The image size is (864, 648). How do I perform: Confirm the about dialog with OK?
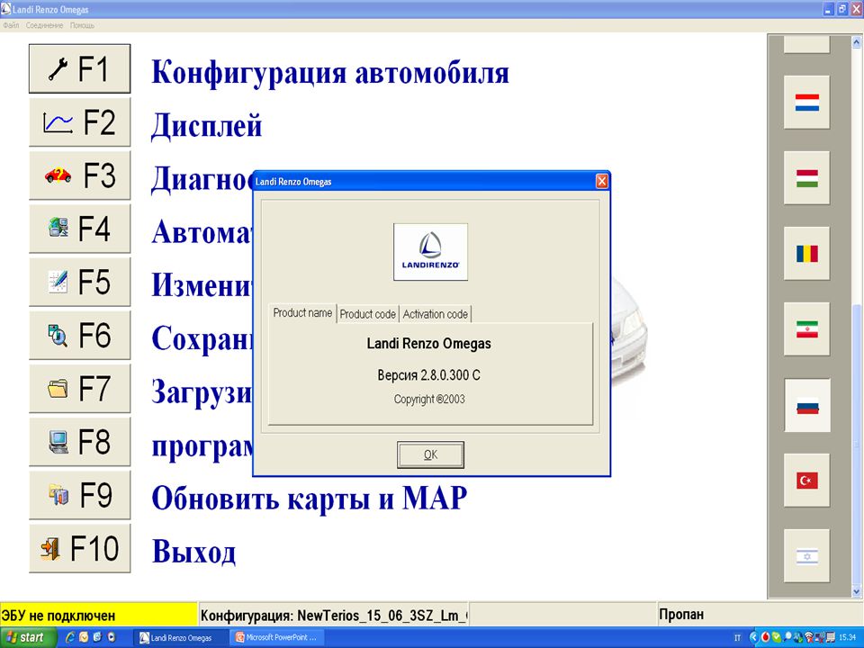(x=430, y=454)
